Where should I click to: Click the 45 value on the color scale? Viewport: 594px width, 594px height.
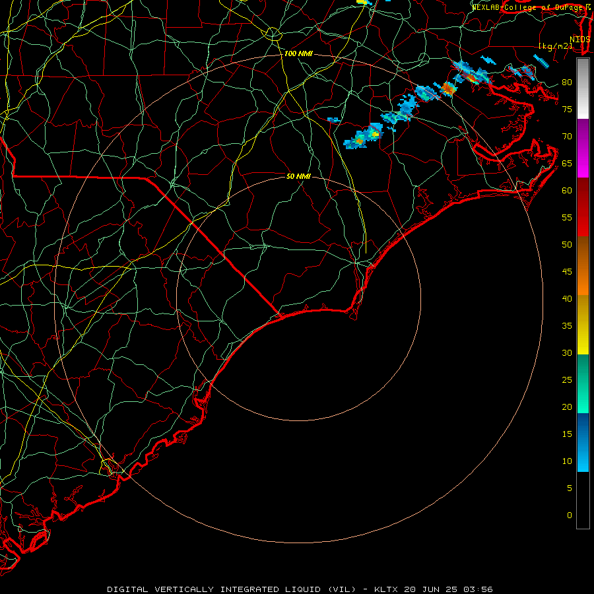tap(567, 272)
